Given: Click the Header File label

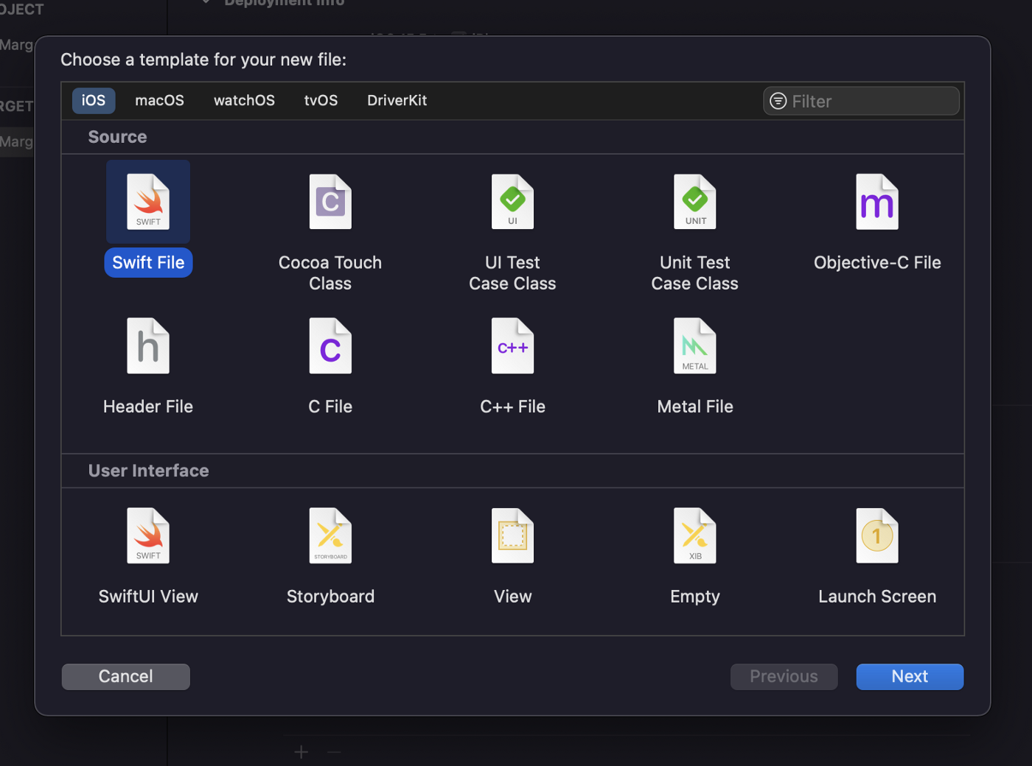Looking at the screenshot, I should click(x=148, y=407).
